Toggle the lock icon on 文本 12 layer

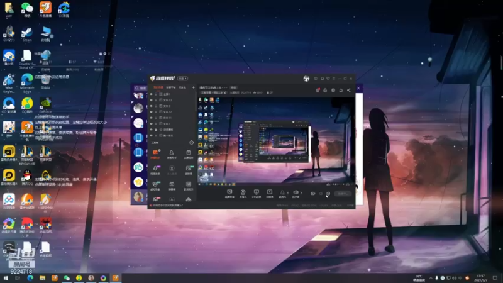tap(156, 112)
